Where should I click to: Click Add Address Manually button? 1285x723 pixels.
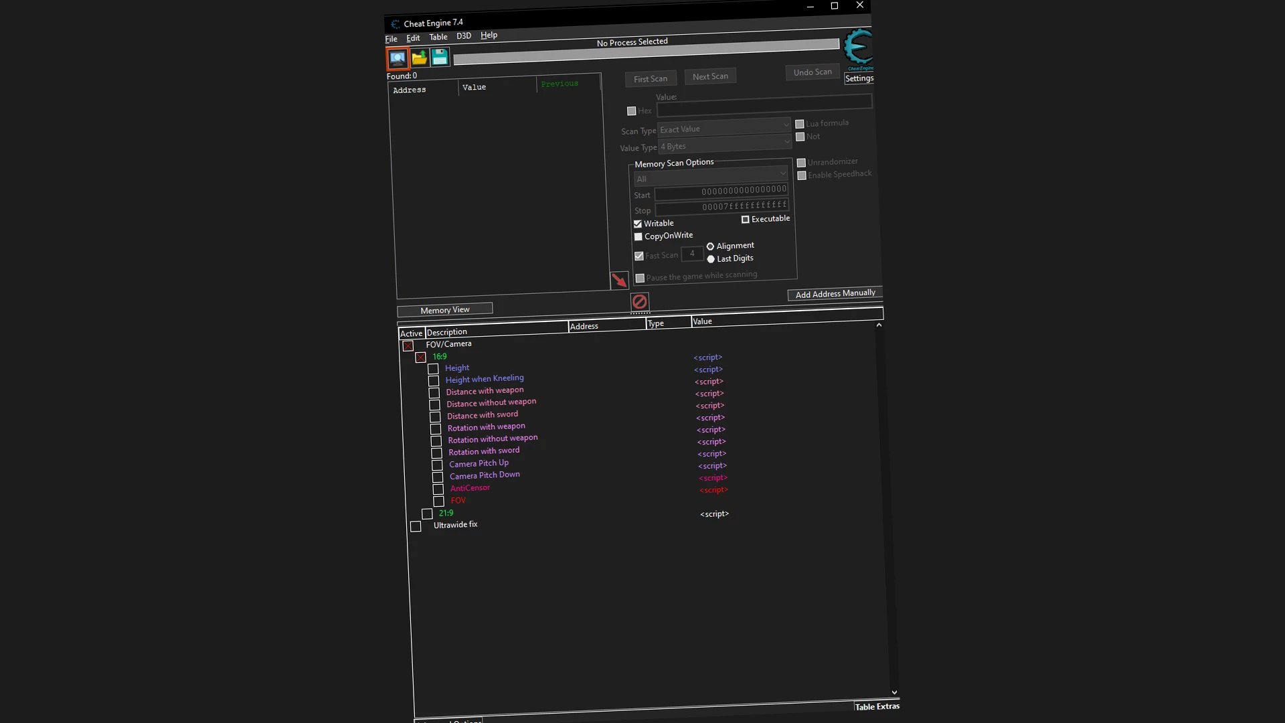click(x=835, y=294)
